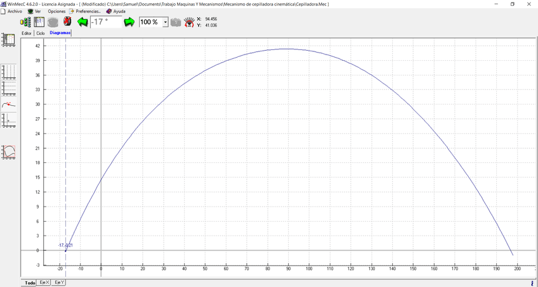Select the Eje Y bottom tab
538x287 pixels.
59,283
